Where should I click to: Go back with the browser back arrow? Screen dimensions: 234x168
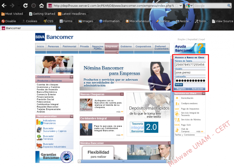[x=4, y=6]
